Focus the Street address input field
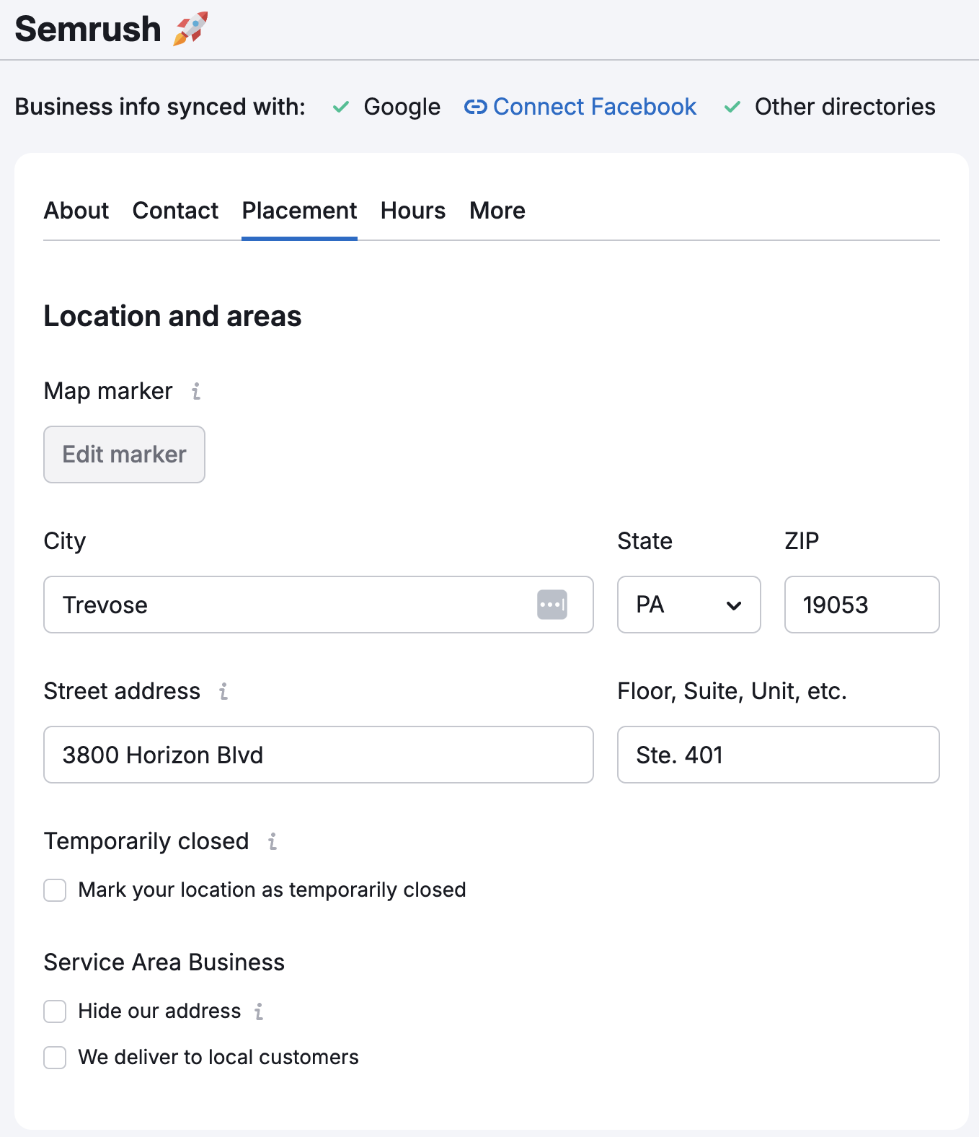This screenshot has width=979, height=1137. 318,755
